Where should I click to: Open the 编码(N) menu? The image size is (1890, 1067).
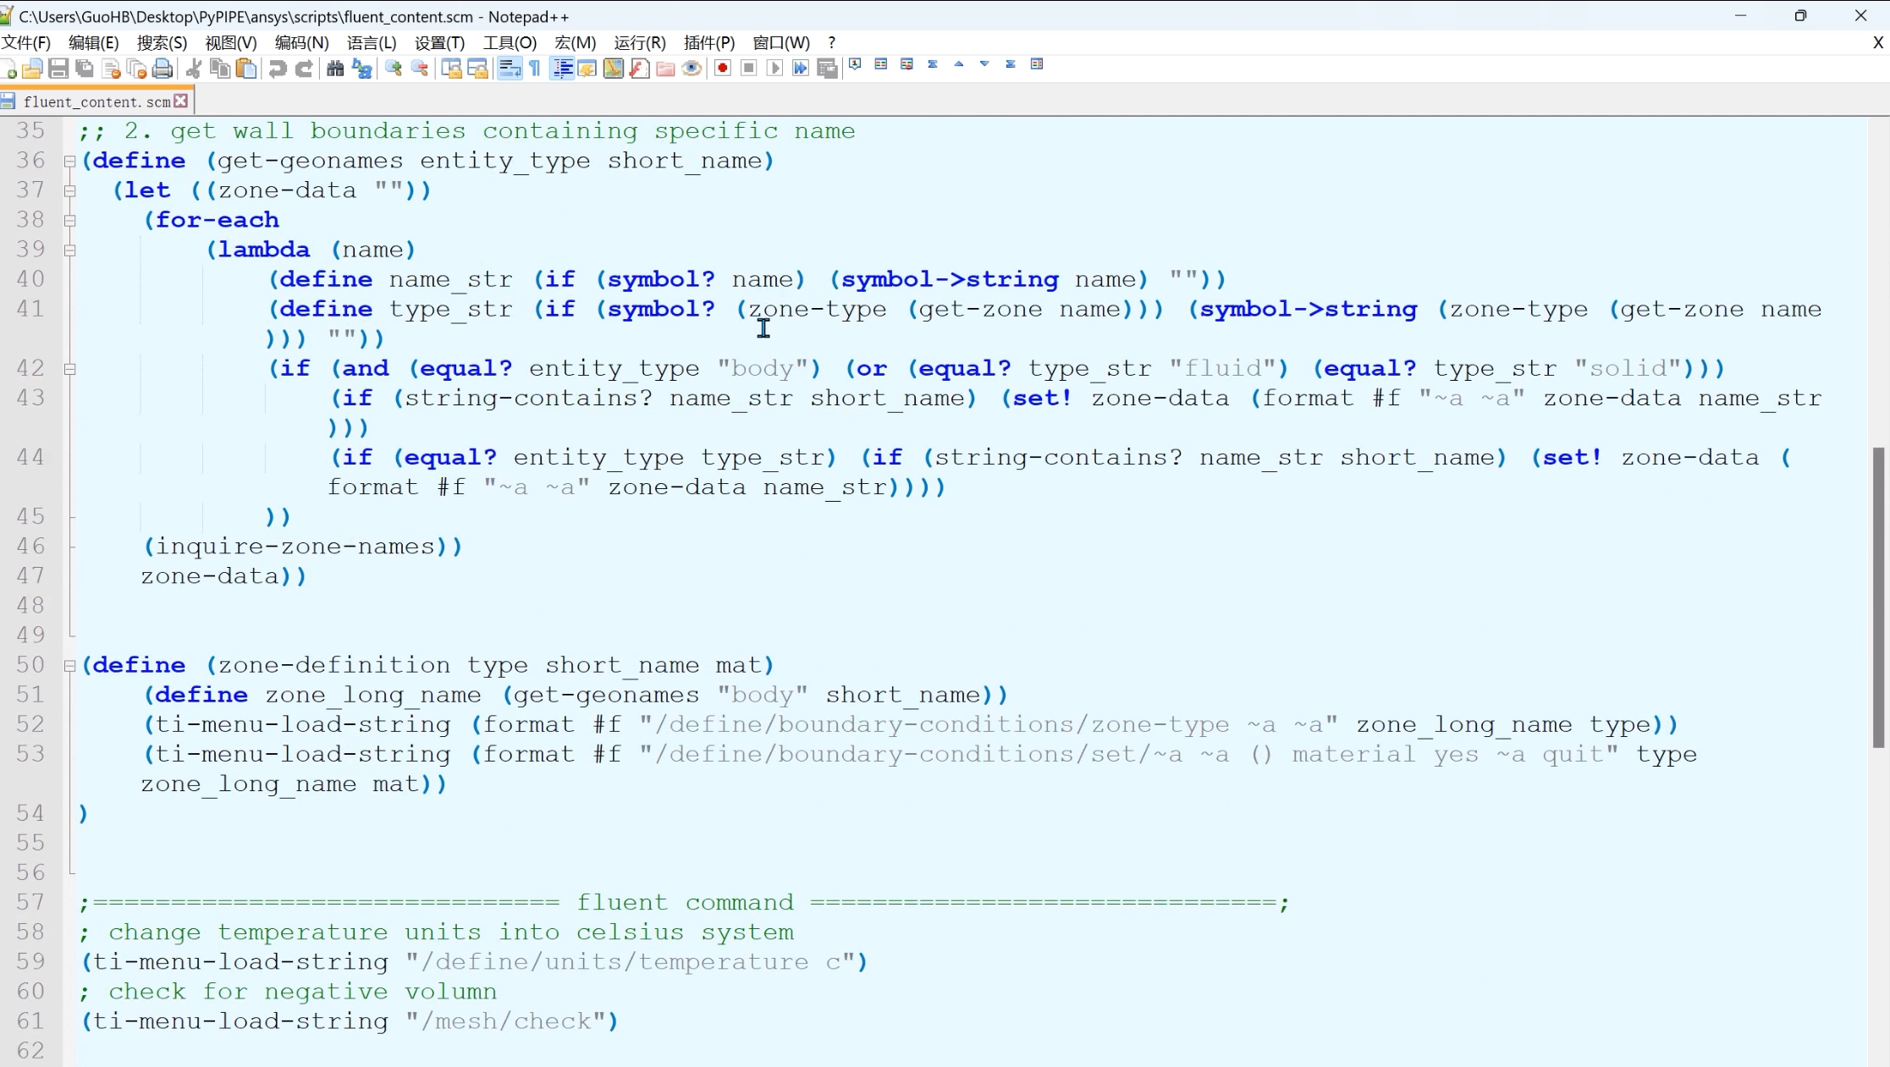[301, 42]
